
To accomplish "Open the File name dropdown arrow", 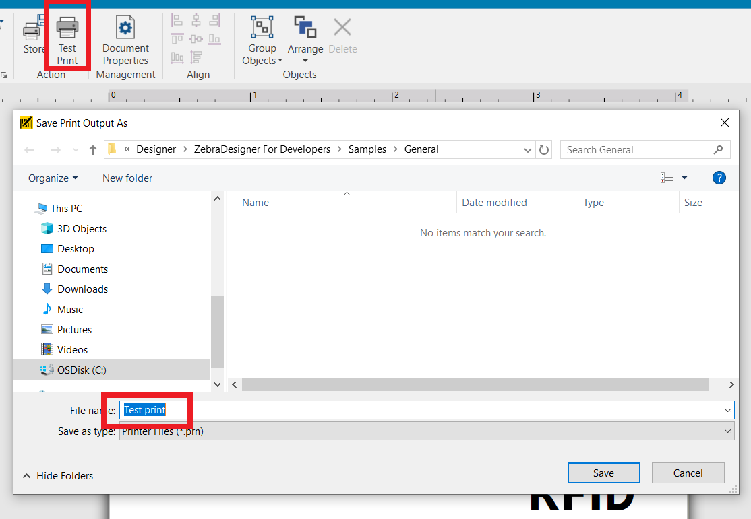I will click(x=727, y=409).
